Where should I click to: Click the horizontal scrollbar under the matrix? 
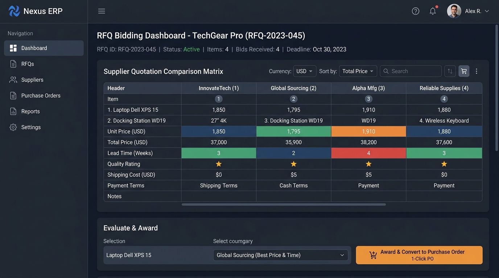284,205
